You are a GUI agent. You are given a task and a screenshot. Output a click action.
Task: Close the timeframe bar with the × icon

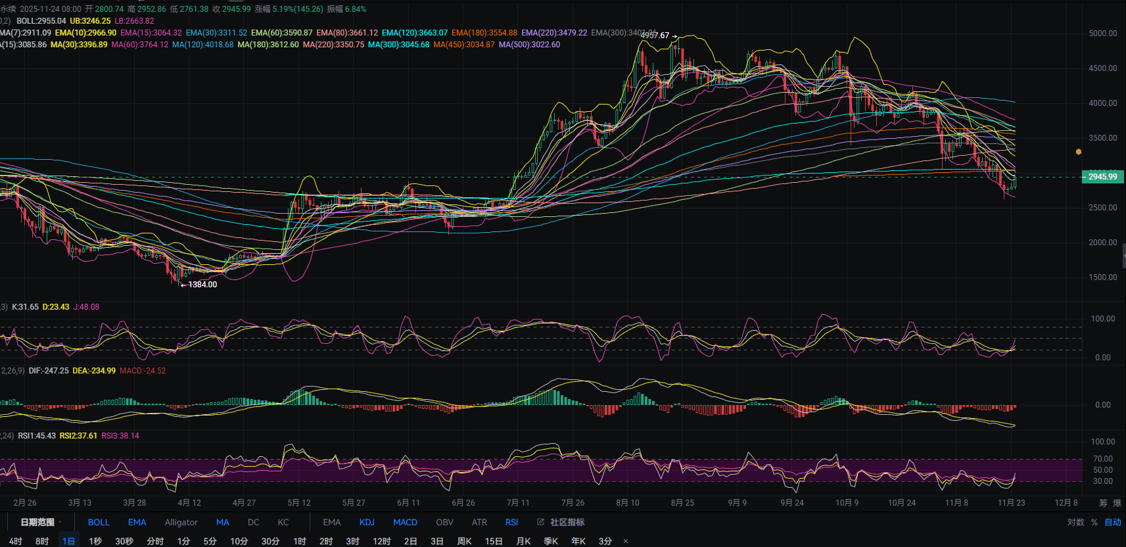pos(626,541)
